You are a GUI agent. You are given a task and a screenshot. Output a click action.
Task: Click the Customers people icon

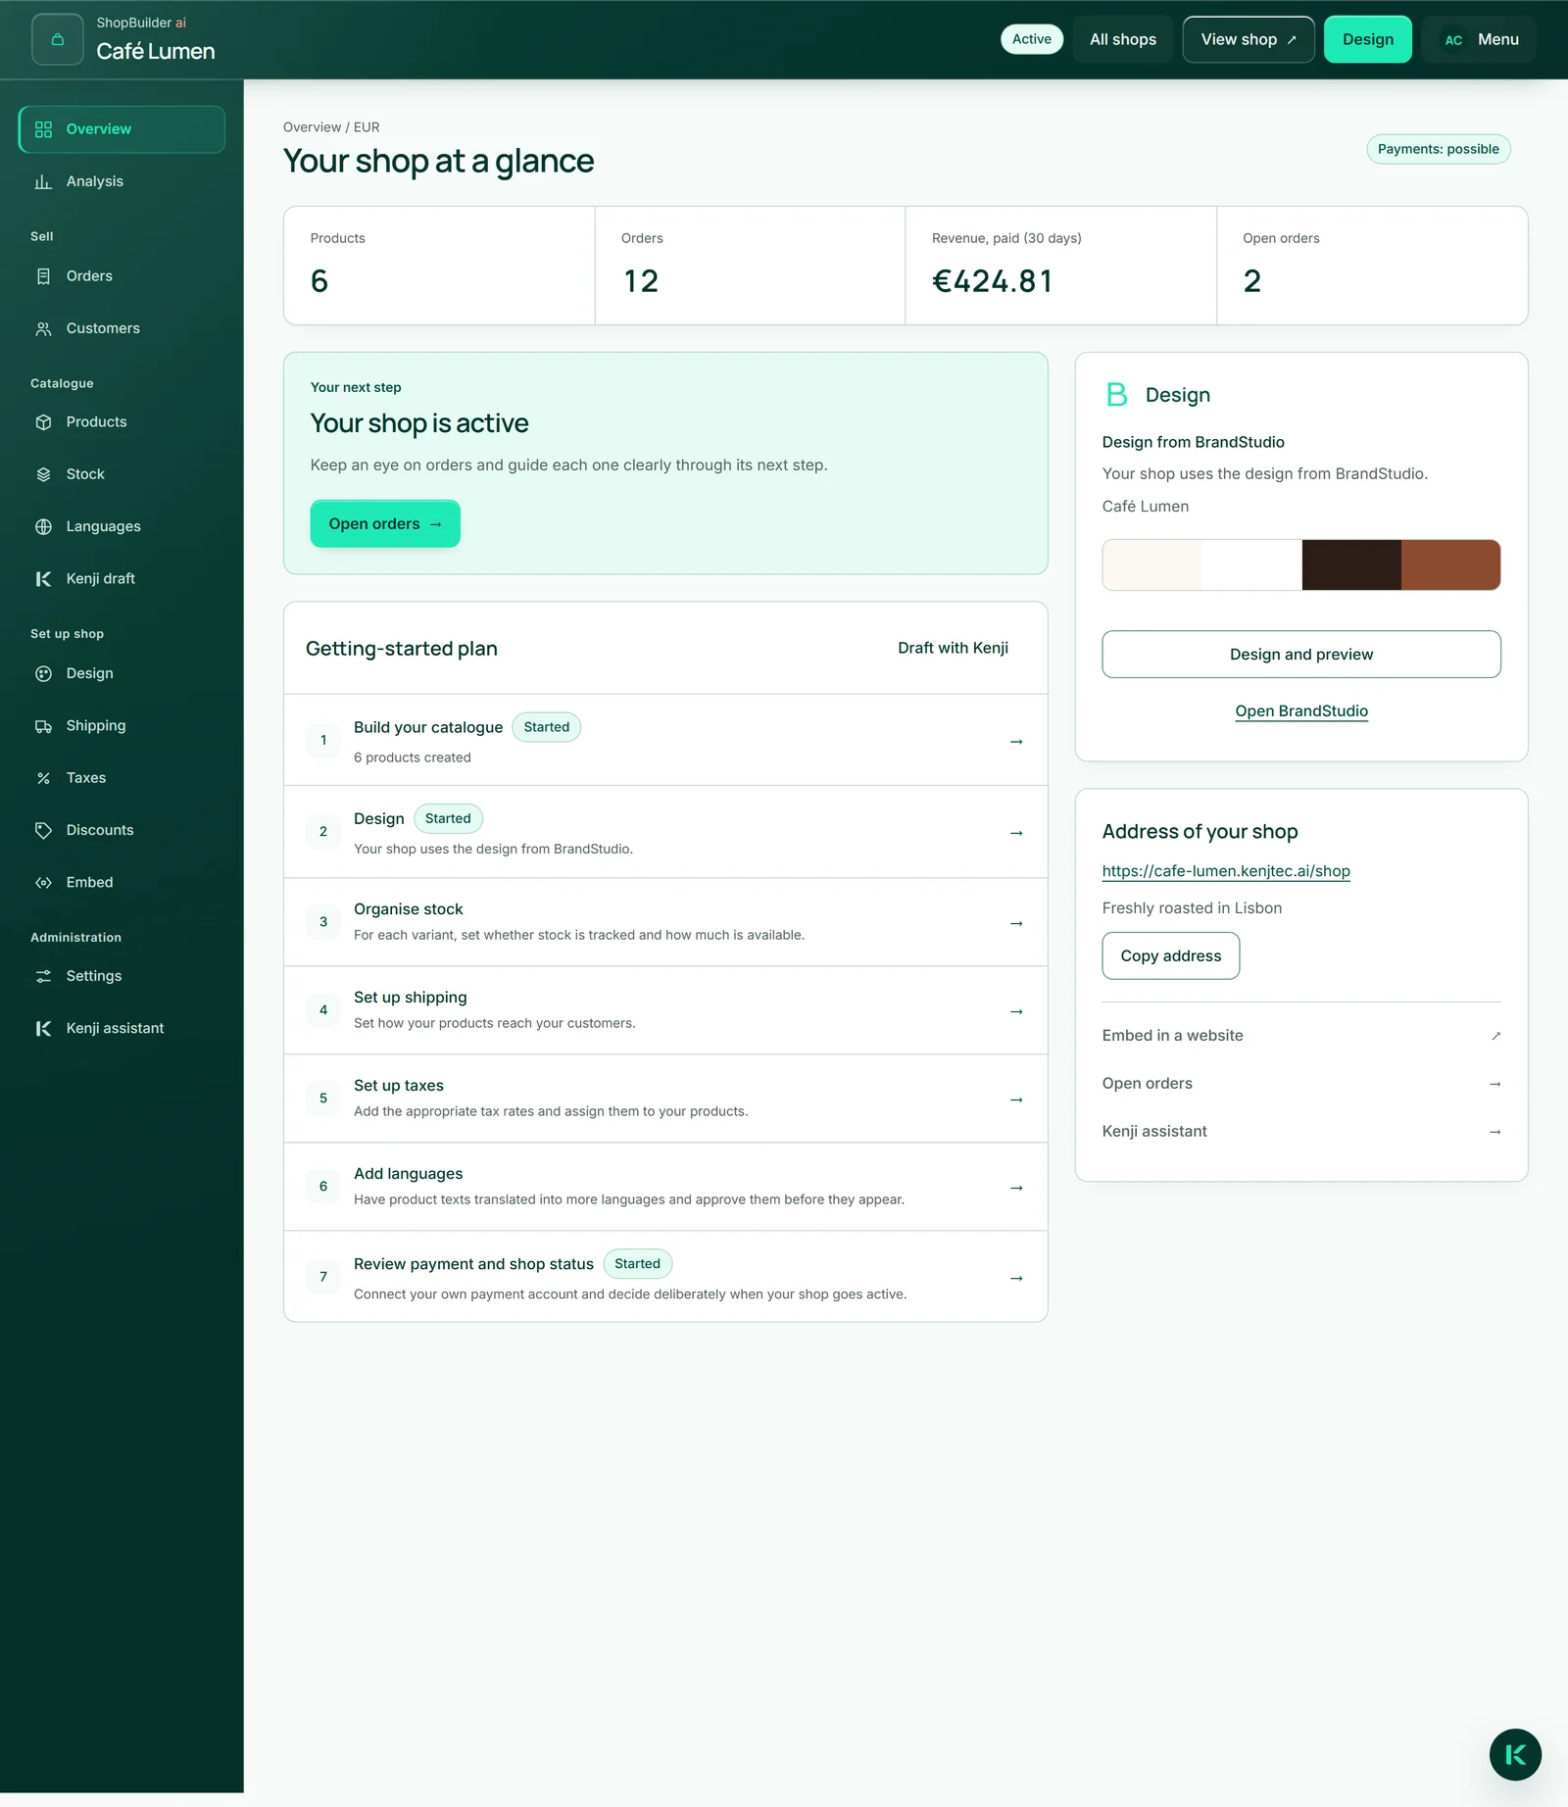pyautogui.click(x=43, y=328)
